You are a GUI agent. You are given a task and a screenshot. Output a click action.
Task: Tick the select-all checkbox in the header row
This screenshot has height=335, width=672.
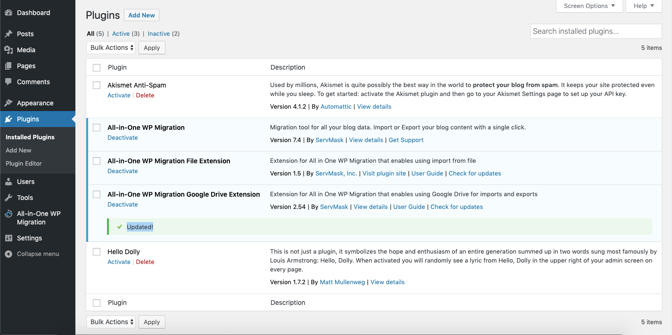point(97,68)
